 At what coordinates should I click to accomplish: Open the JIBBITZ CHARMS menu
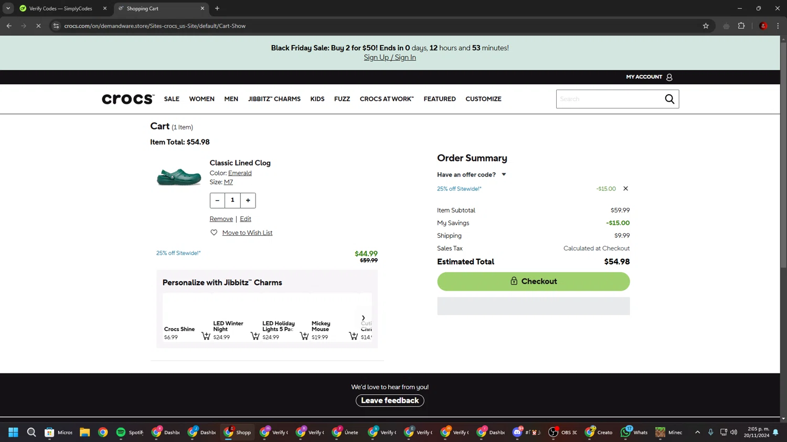pyautogui.click(x=274, y=99)
